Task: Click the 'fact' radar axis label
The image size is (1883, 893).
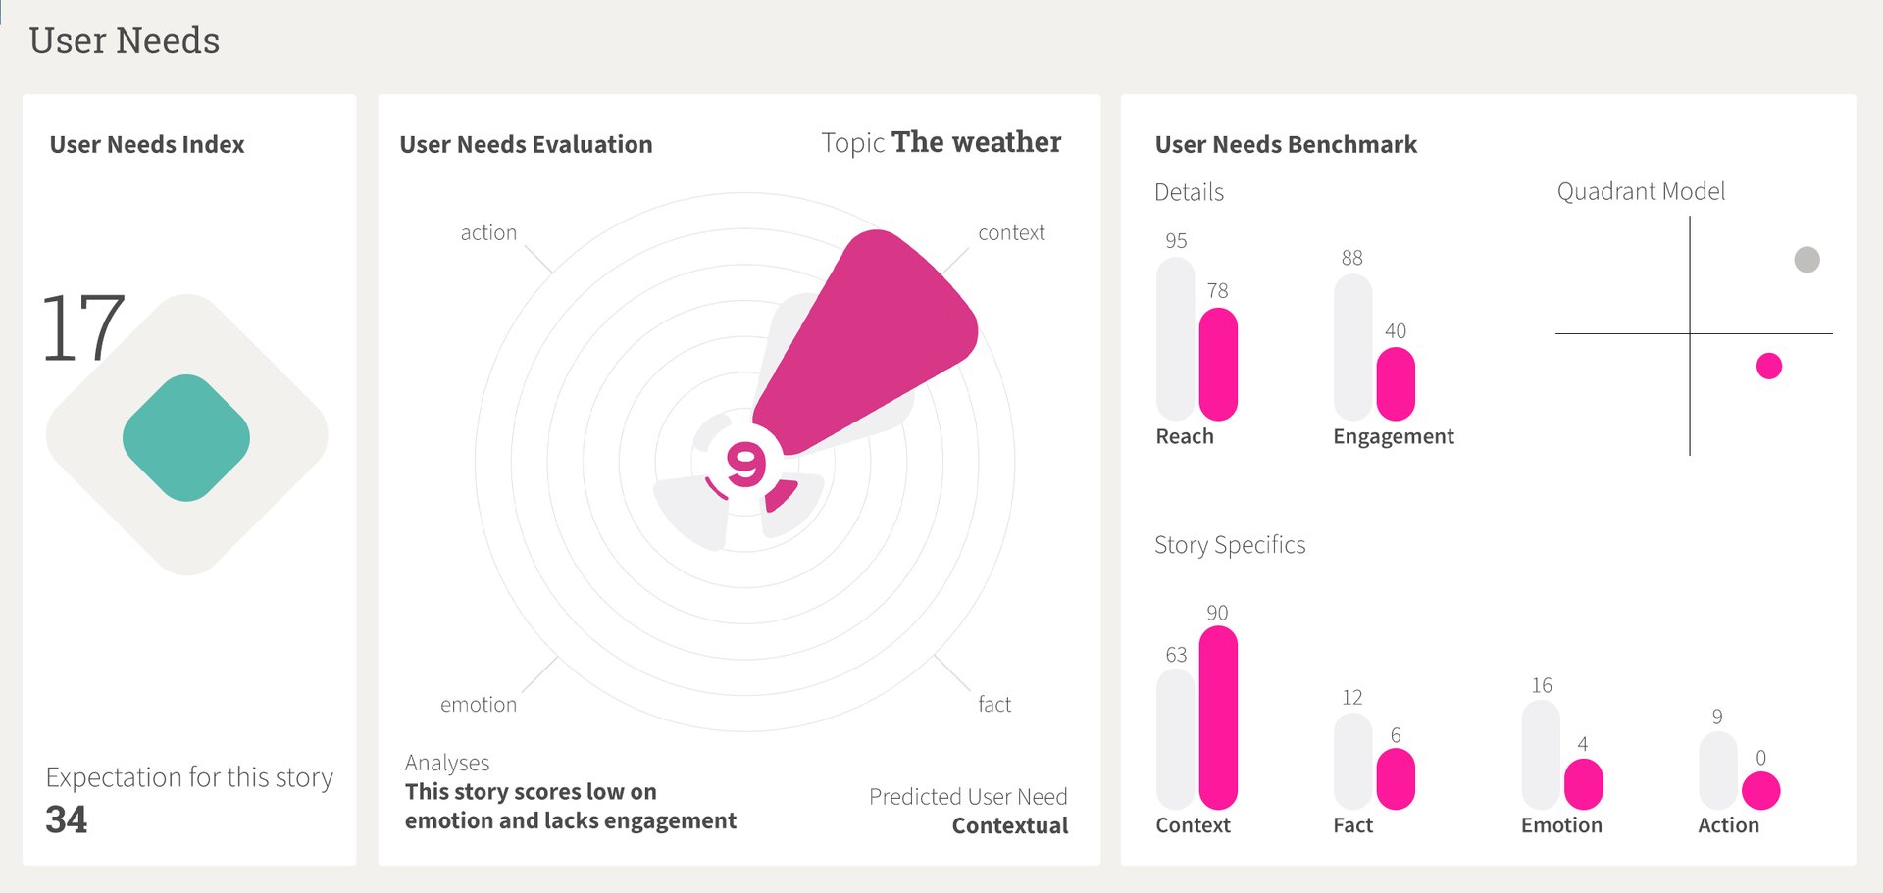Action: (x=994, y=705)
